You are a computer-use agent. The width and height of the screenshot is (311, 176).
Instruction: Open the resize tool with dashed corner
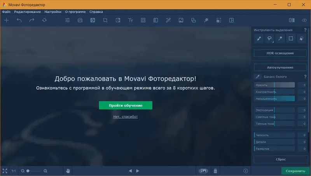click(x=218, y=20)
